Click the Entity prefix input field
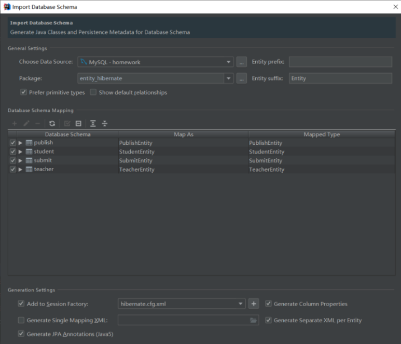 (340, 62)
